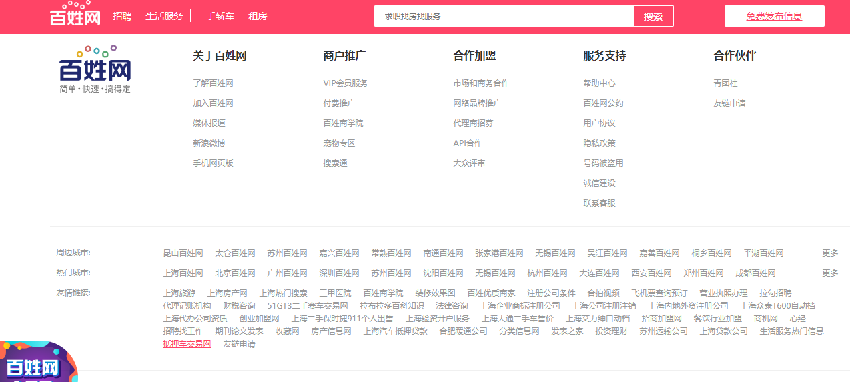Open the 嘉兴百姓网 city link
The width and height of the screenshot is (850, 382).
(339, 253)
